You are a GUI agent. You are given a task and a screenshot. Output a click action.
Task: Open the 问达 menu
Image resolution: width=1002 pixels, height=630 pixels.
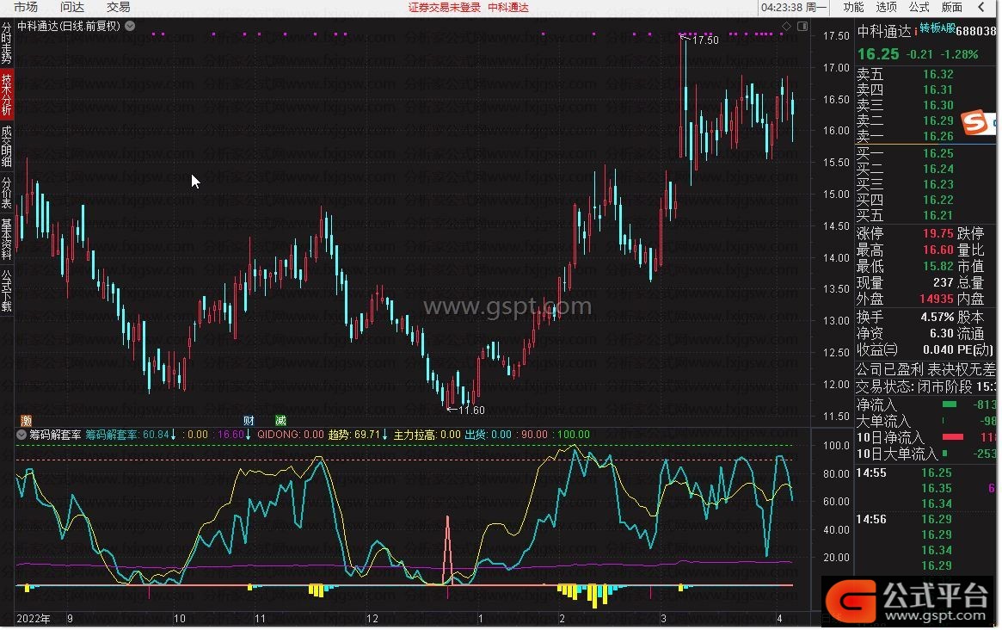72,7
